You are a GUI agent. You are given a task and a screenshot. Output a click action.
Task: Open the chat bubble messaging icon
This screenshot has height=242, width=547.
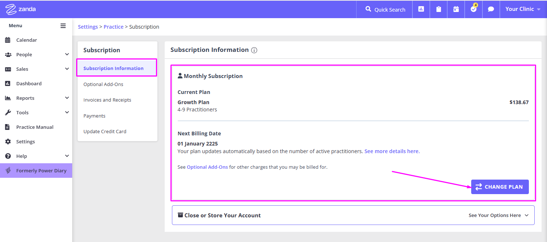pyautogui.click(x=491, y=9)
